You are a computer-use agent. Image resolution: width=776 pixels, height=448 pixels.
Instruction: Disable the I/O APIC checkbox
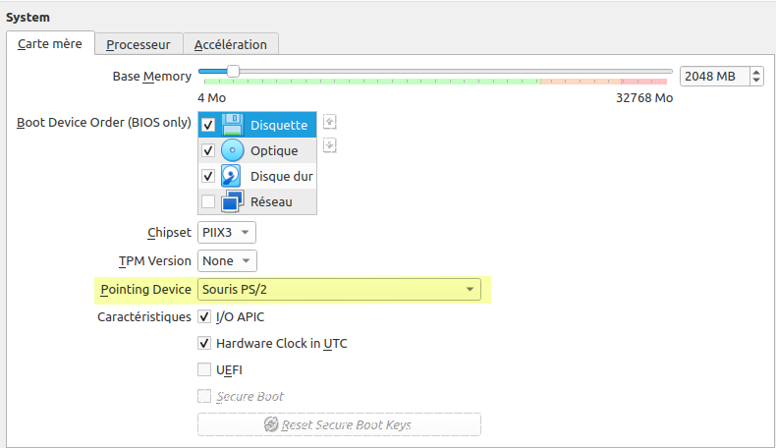click(204, 317)
